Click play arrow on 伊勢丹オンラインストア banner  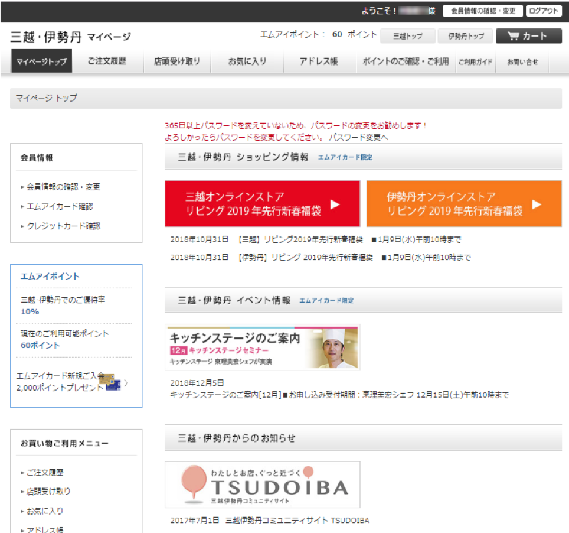tap(537, 204)
